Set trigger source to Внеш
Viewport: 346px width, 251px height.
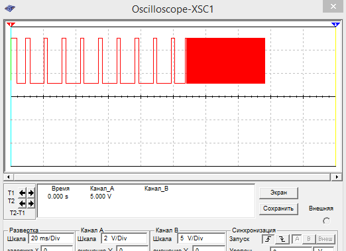pyautogui.click(x=325, y=239)
